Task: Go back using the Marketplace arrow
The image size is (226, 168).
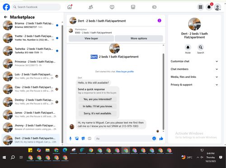Action: (5, 17)
